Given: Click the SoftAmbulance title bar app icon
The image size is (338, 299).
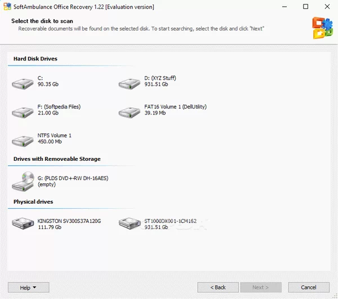Looking at the screenshot, I should 7,6.
